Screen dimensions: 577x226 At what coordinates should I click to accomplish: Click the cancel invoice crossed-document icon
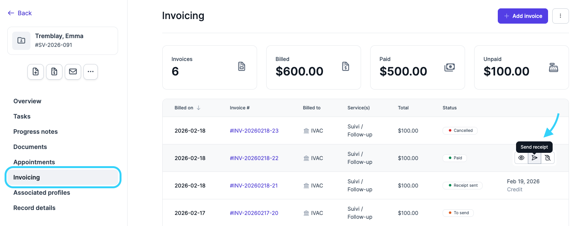pyautogui.click(x=548, y=158)
